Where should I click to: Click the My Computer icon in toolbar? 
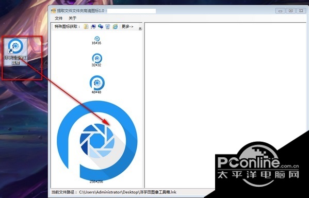tap(93, 26)
